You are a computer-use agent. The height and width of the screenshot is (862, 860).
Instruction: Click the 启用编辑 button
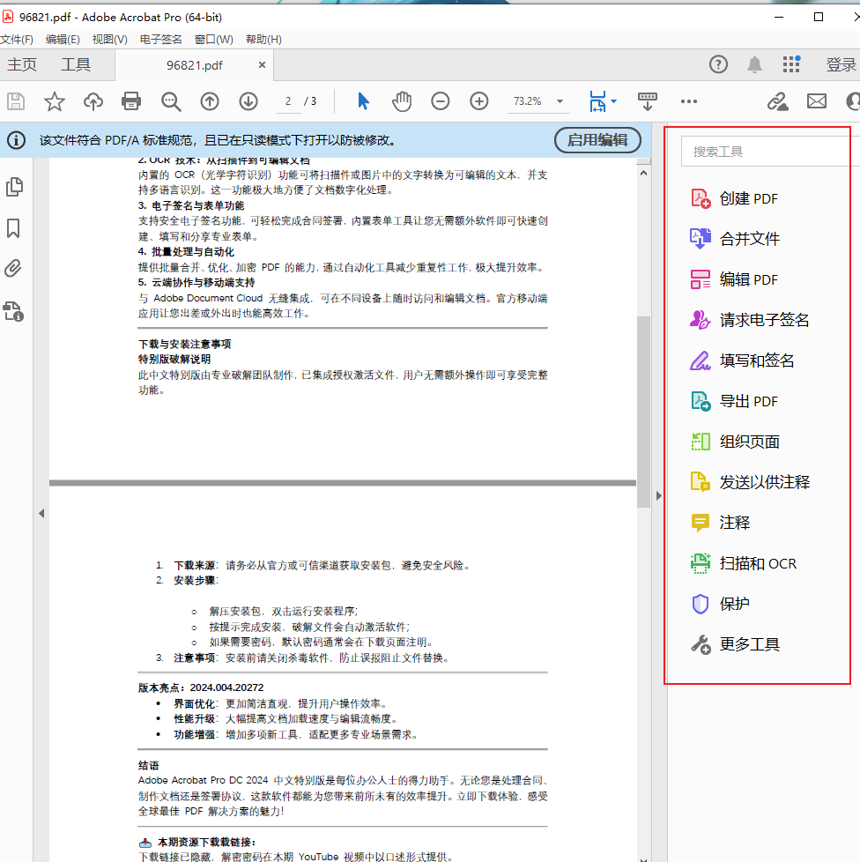[597, 140]
